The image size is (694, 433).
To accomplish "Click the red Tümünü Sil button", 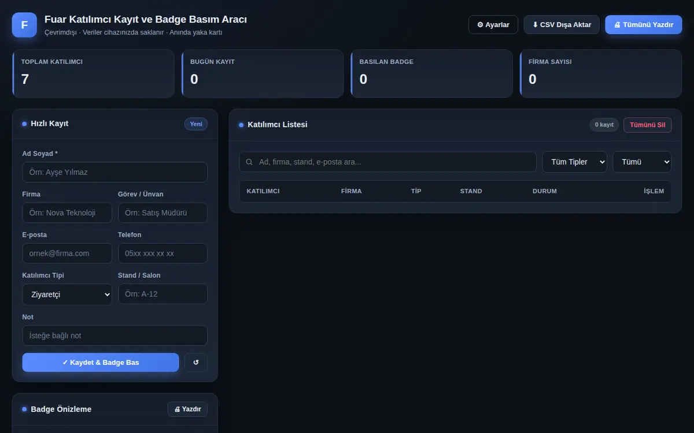I will coord(647,125).
